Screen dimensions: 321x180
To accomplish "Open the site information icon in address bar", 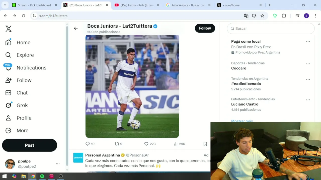I will [34, 16].
